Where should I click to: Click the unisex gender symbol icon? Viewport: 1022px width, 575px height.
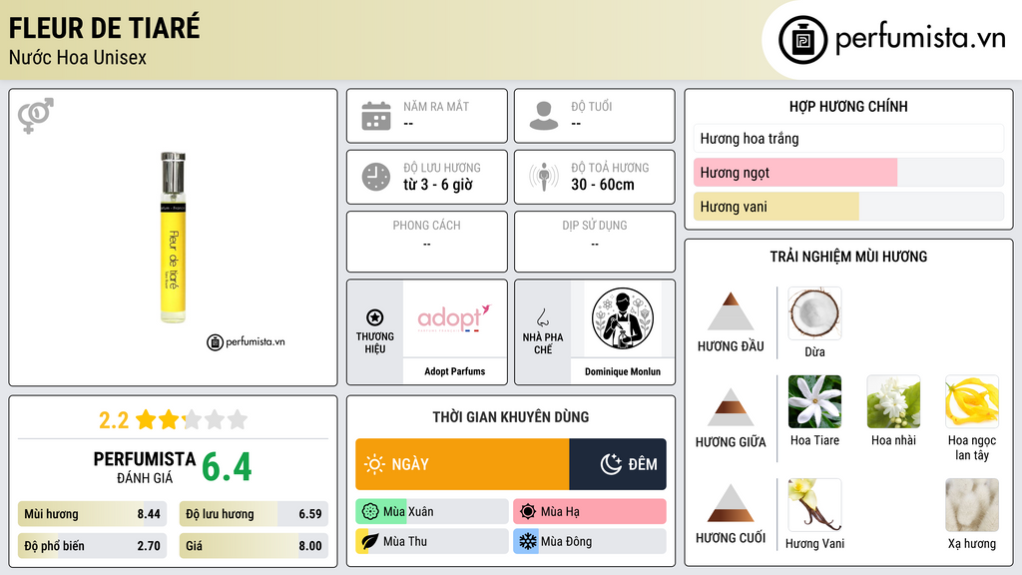click(x=36, y=116)
